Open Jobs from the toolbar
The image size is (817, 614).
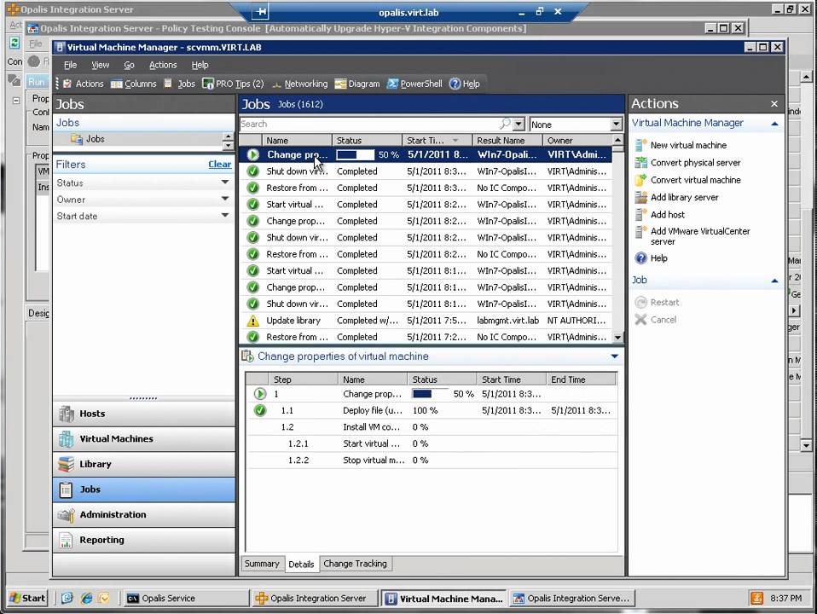point(179,84)
